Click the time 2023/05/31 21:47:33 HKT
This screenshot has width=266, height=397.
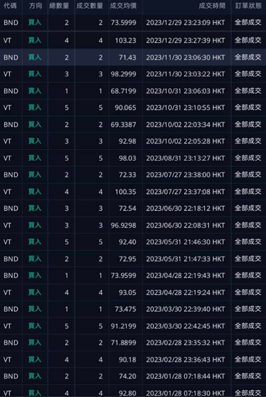(186, 259)
